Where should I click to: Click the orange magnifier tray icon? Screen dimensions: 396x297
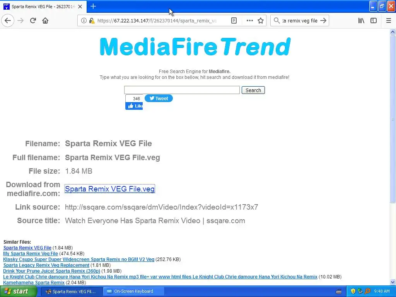pyautogui.click(x=367, y=292)
